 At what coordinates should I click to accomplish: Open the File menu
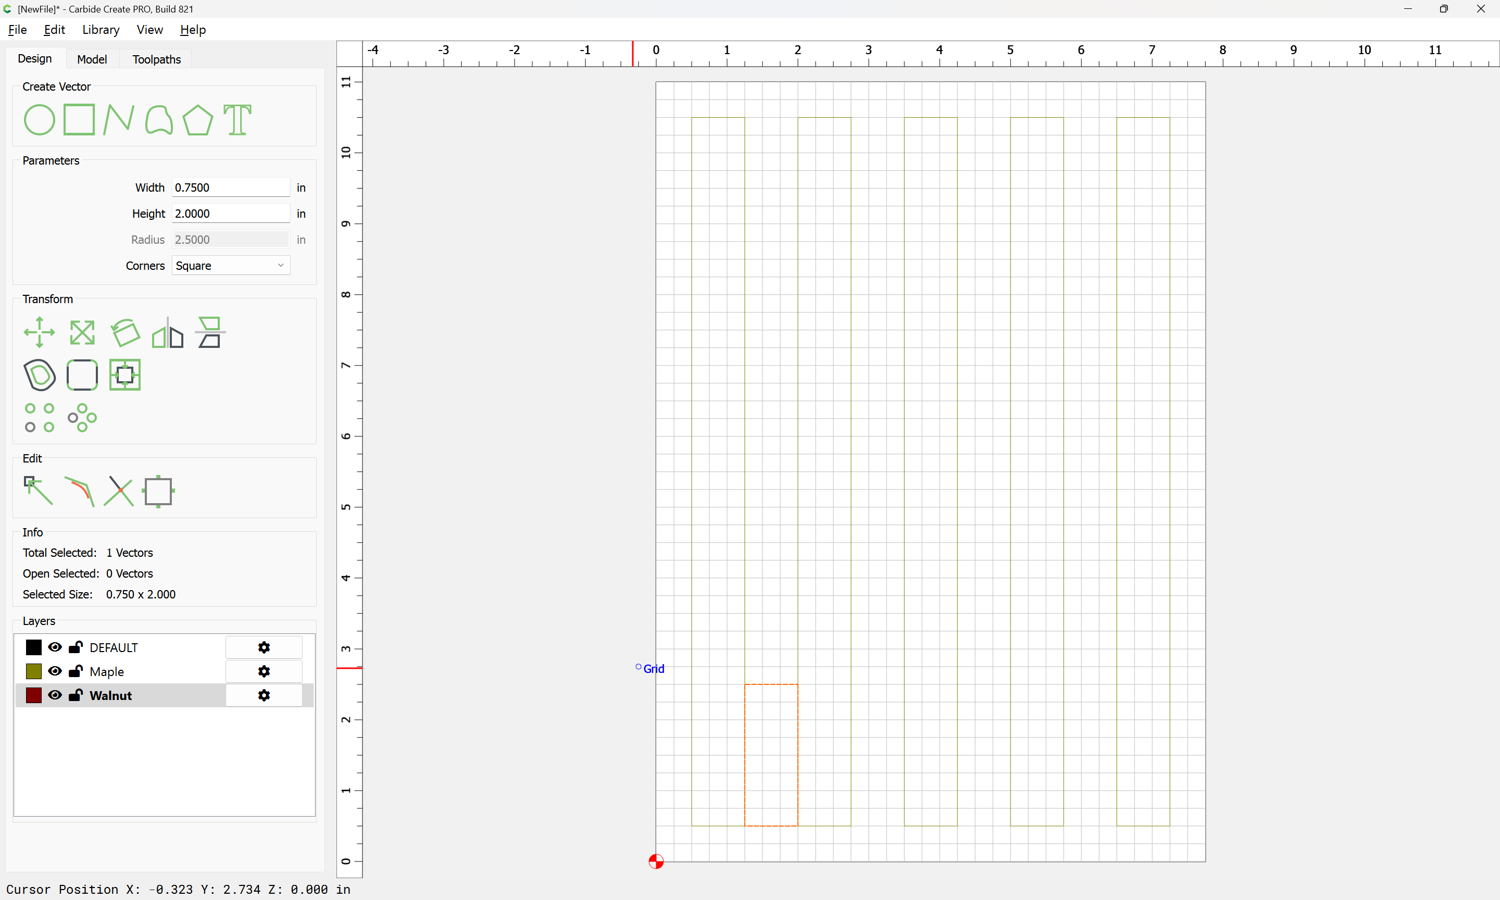tap(18, 30)
